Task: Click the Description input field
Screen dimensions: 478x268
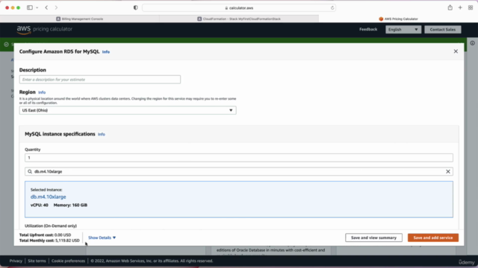Action: 100,80
